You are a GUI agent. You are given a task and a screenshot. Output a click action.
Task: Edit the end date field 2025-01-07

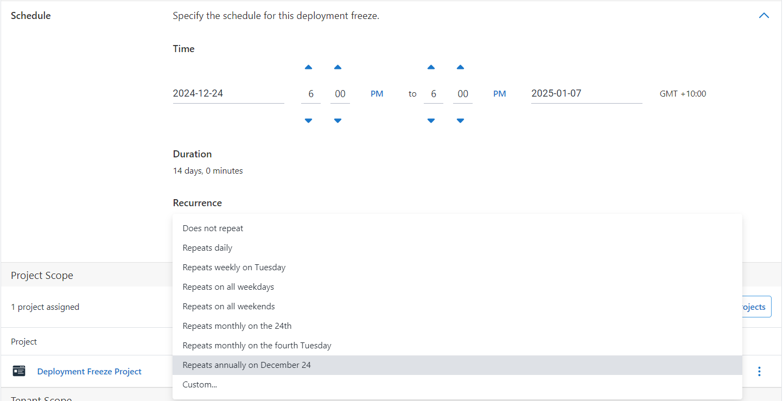586,93
